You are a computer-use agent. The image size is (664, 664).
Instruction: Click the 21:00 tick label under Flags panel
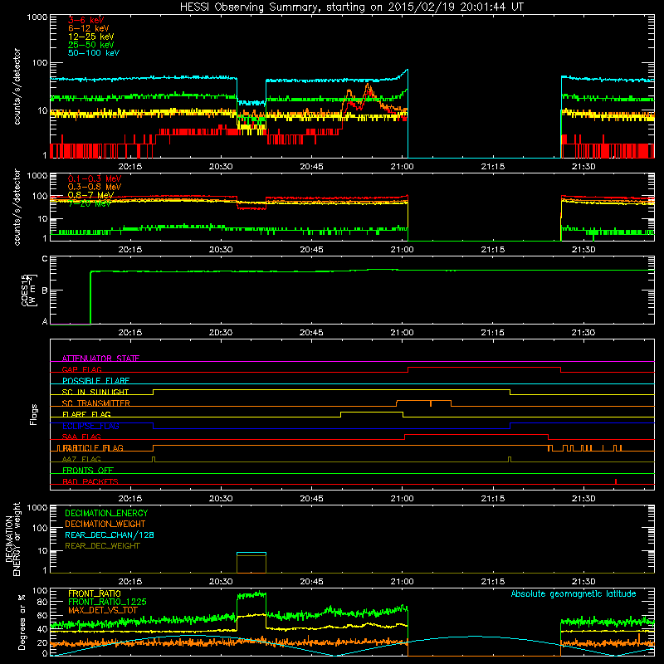click(402, 499)
